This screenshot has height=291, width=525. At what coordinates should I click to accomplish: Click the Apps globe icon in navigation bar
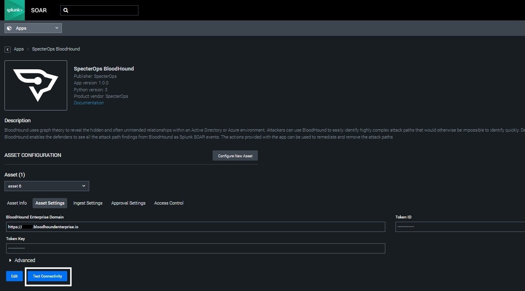pos(9,28)
